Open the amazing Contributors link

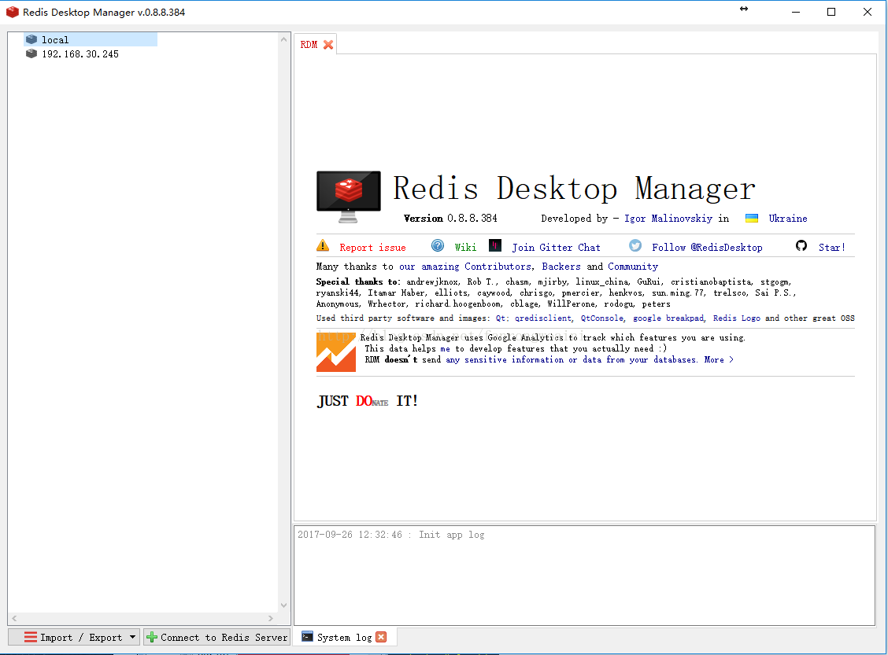point(465,267)
